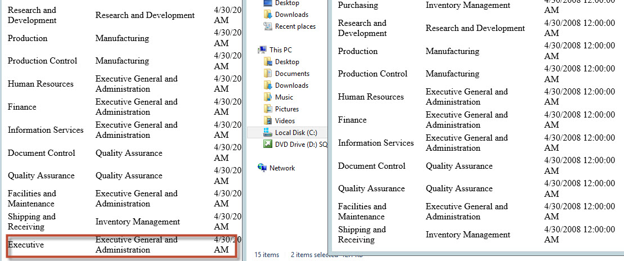Image resolution: width=624 pixels, height=261 pixels.
Task: Click Document Control in the right table
Action: click(371, 166)
